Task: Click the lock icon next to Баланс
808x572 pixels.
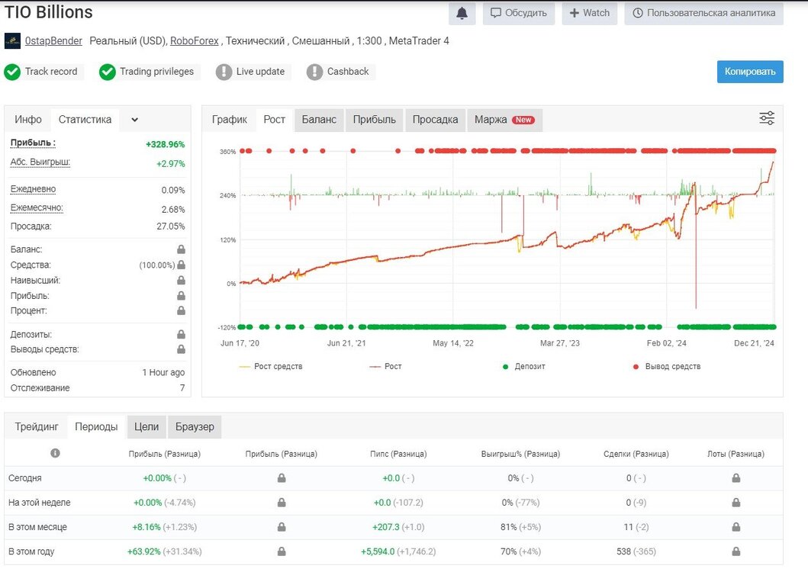Action: [181, 249]
